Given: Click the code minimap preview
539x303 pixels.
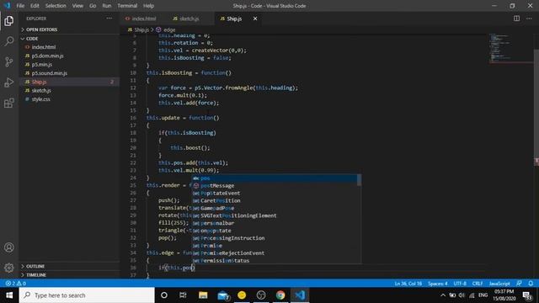Looking at the screenshot, I should (510, 49).
